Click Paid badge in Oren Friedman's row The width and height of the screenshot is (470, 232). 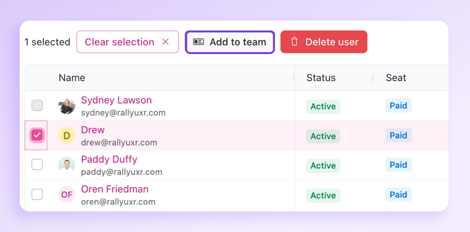[x=399, y=194]
